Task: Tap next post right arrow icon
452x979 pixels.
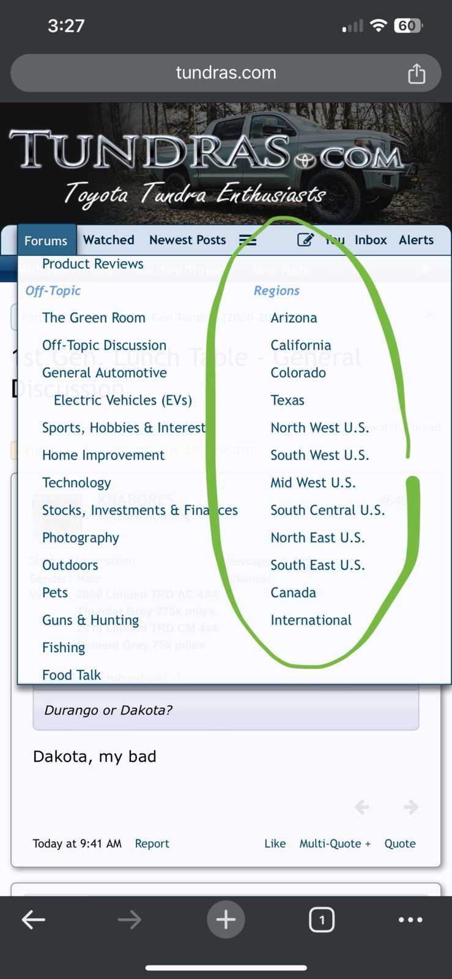Action: click(x=411, y=807)
